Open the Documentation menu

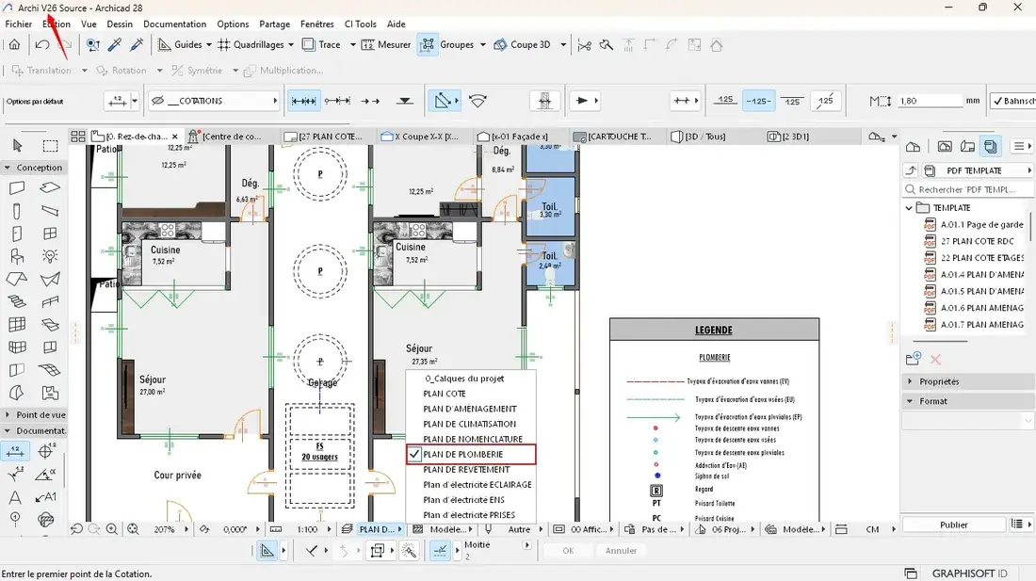click(174, 24)
